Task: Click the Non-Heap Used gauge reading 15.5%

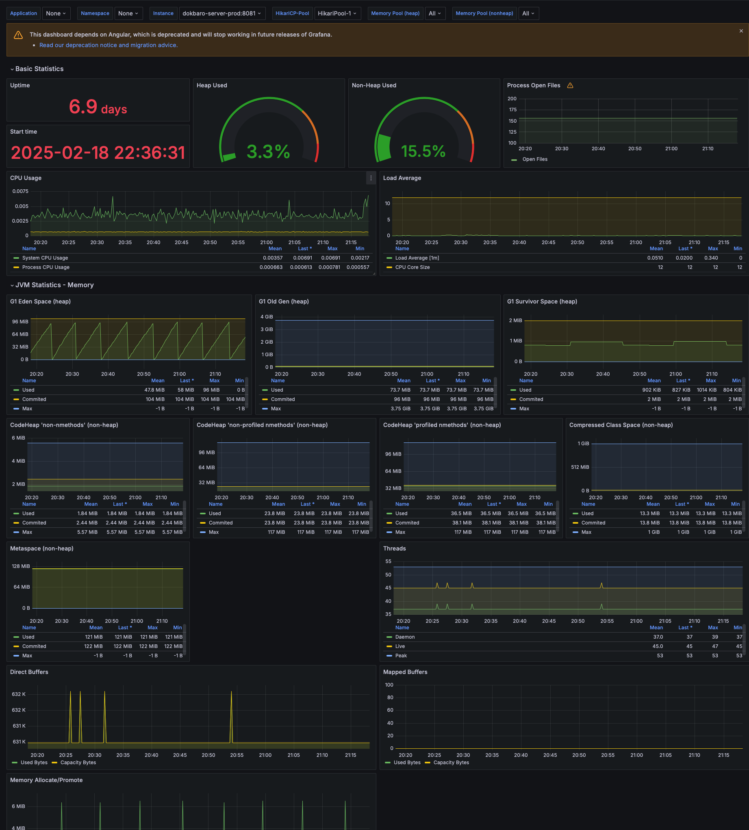Action: click(423, 152)
